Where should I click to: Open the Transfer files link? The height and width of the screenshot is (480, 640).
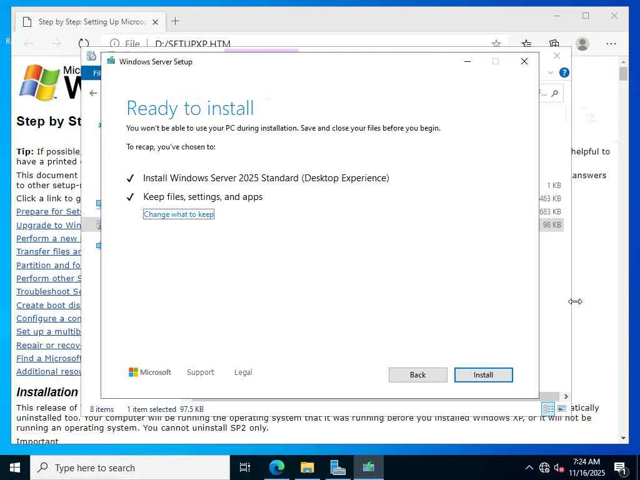point(49,251)
